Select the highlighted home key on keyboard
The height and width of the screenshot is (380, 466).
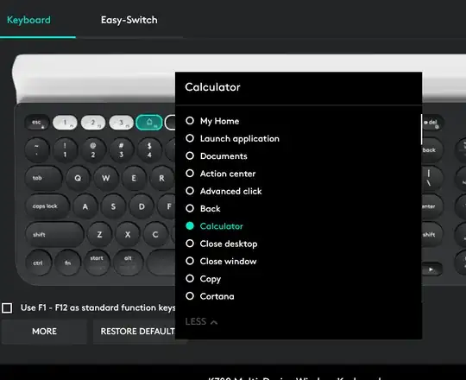(149, 123)
